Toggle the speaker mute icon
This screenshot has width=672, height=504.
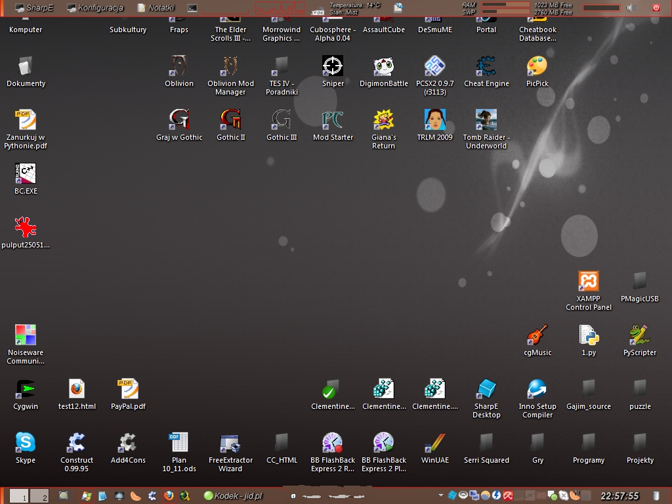click(x=631, y=8)
